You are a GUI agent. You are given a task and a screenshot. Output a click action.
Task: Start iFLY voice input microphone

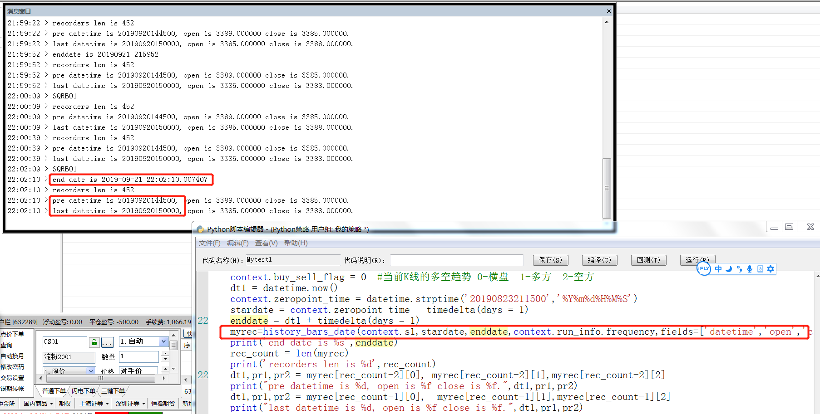[750, 269]
